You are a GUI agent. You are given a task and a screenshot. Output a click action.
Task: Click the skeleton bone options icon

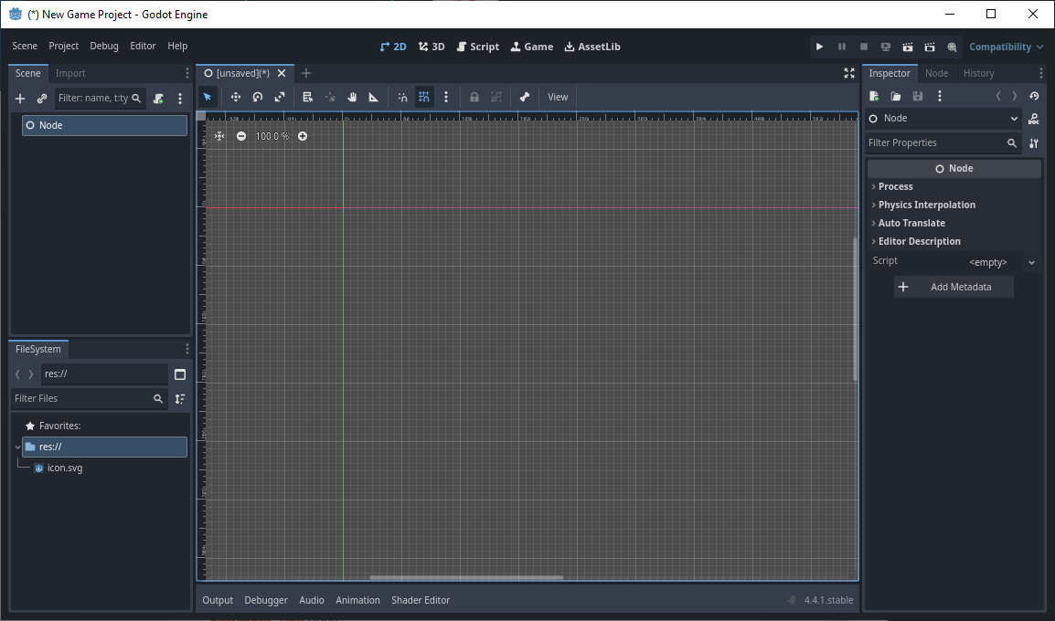click(525, 97)
